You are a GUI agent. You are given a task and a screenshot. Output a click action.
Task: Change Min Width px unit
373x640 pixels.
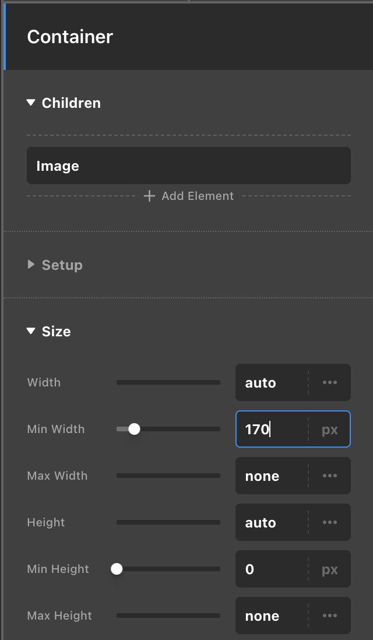(330, 430)
